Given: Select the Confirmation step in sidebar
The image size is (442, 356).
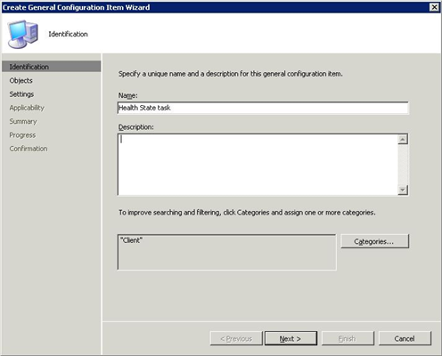Looking at the screenshot, I should (x=29, y=149).
